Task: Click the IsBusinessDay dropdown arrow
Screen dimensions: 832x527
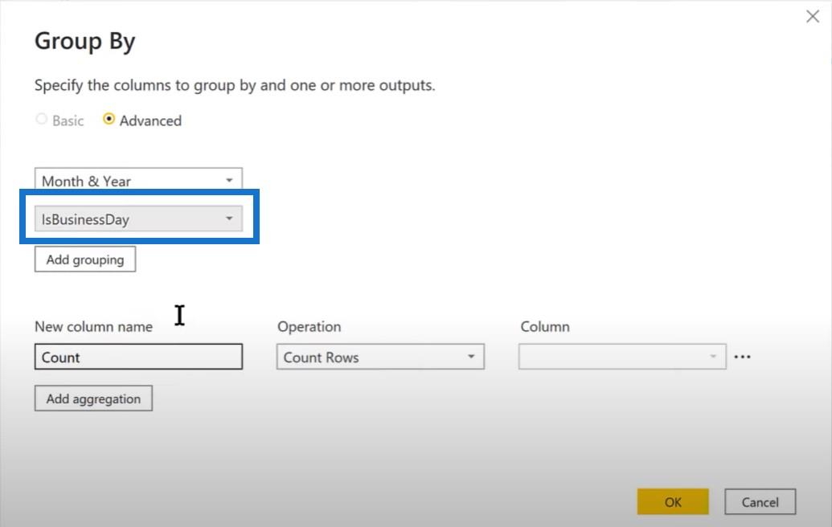Action: pyautogui.click(x=229, y=219)
